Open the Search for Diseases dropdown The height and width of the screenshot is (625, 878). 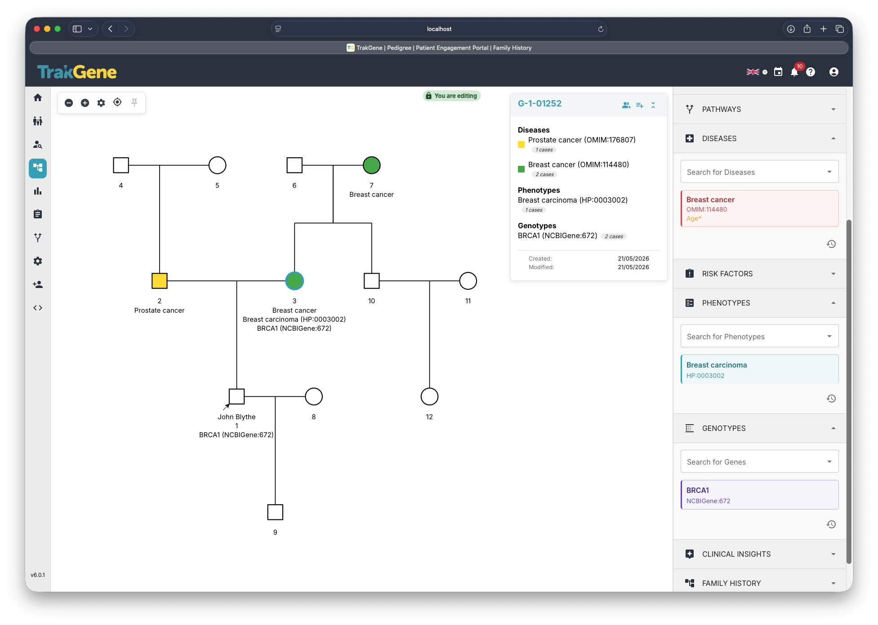click(760, 172)
